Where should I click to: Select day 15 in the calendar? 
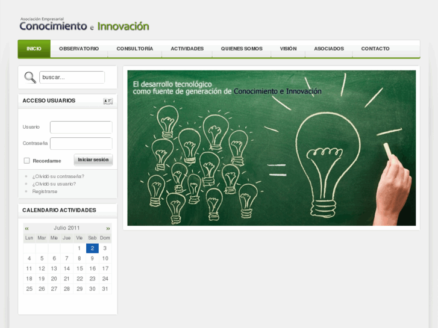click(80, 268)
